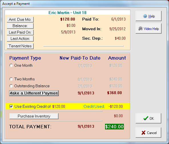Click the Amt. Due Mo button
The image size is (169, 144).
[x=20, y=19]
